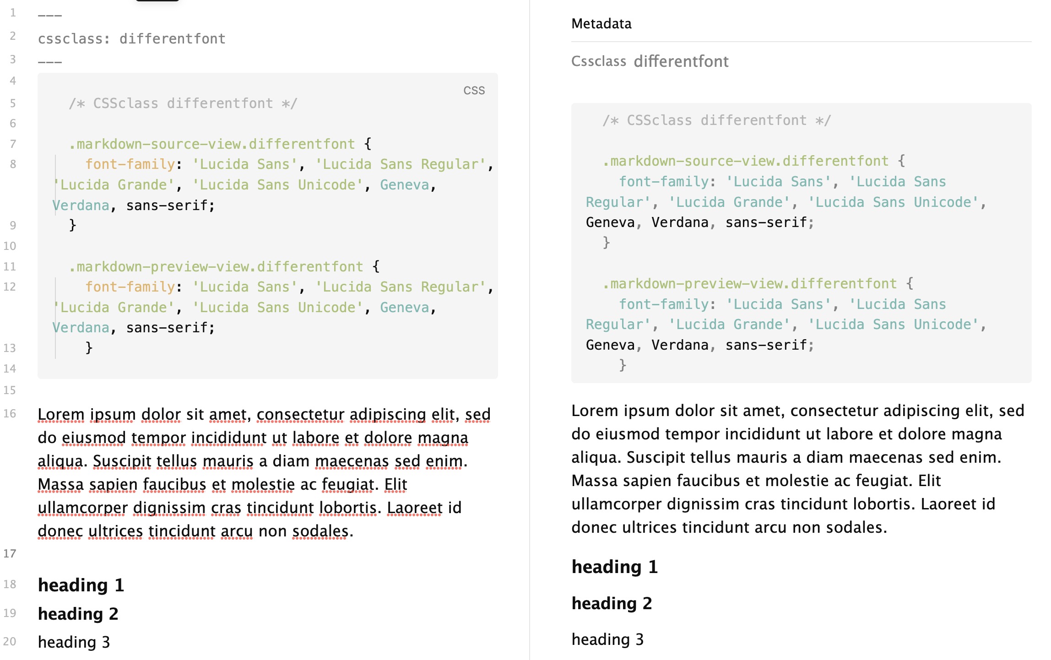
Task: Place cursor on heading 1 in source editor
Action: click(81, 585)
